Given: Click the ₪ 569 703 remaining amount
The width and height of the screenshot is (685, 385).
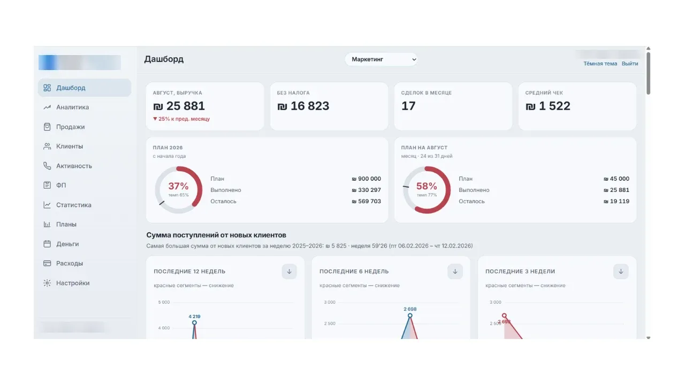Looking at the screenshot, I should pos(366,202).
